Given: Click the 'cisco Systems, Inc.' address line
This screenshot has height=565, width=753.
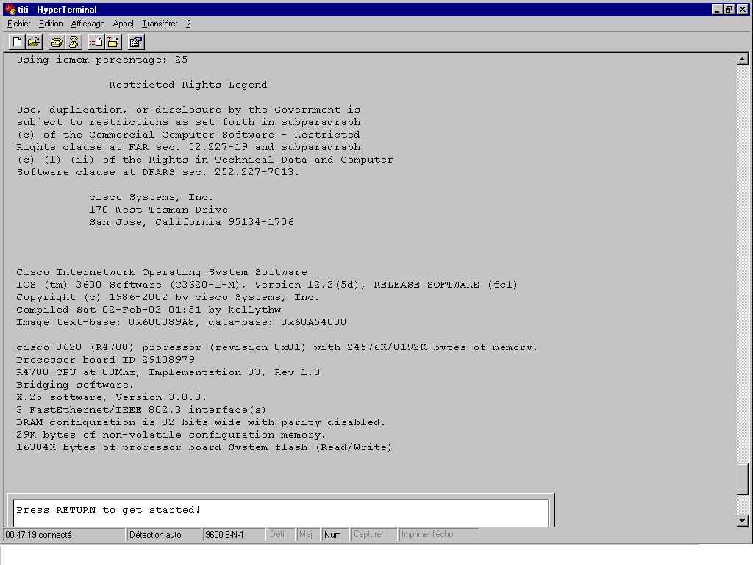Looking at the screenshot, I should pyautogui.click(x=151, y=197).
